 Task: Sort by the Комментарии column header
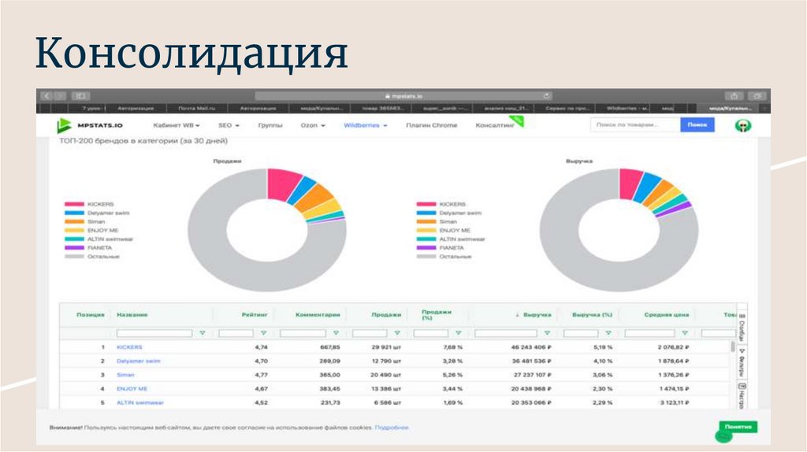pyautogui.click(x=318, y=314)
